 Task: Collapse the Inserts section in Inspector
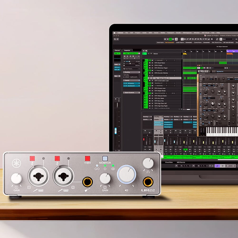pyautogui.click(x=132, y=80)
